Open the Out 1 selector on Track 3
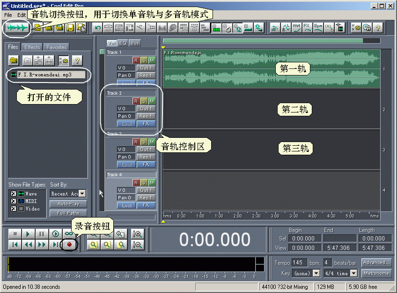This screenshot has height=293, width=397. (x=146, y=150)
